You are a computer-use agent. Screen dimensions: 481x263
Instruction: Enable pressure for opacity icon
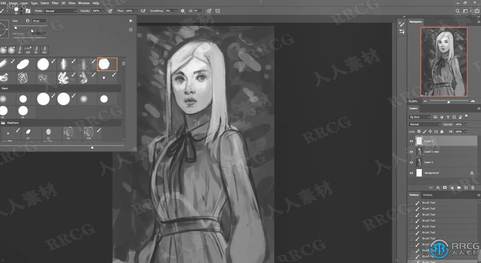[x=110, y=11]
